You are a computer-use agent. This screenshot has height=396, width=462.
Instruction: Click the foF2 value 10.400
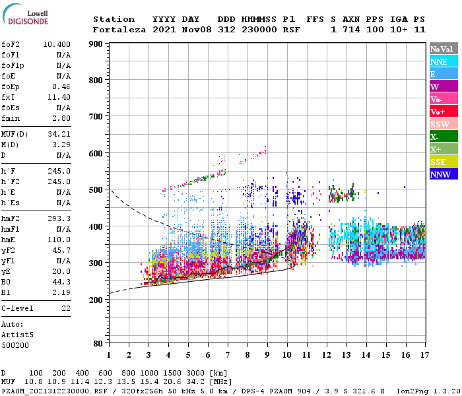57,44
